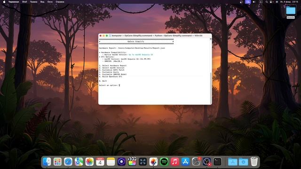The width and height of the screenshot is (301, 169).
Task: Open Photos app in the Dock
Action: tap(89, 161)
